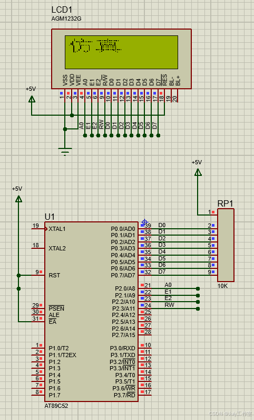Click the green LCD display screen
Viewport: 254px width, 420px height.
121,52
